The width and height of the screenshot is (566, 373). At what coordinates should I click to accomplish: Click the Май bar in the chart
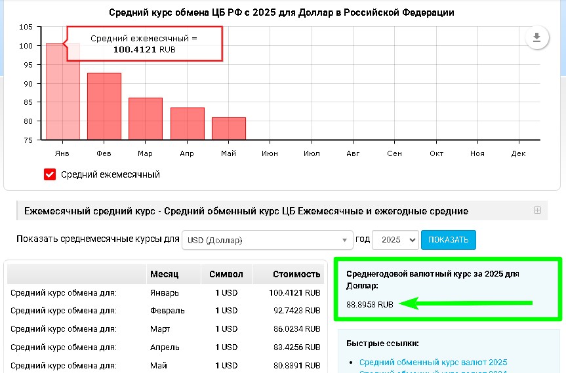pyautogui.click(x=228, y=128)
